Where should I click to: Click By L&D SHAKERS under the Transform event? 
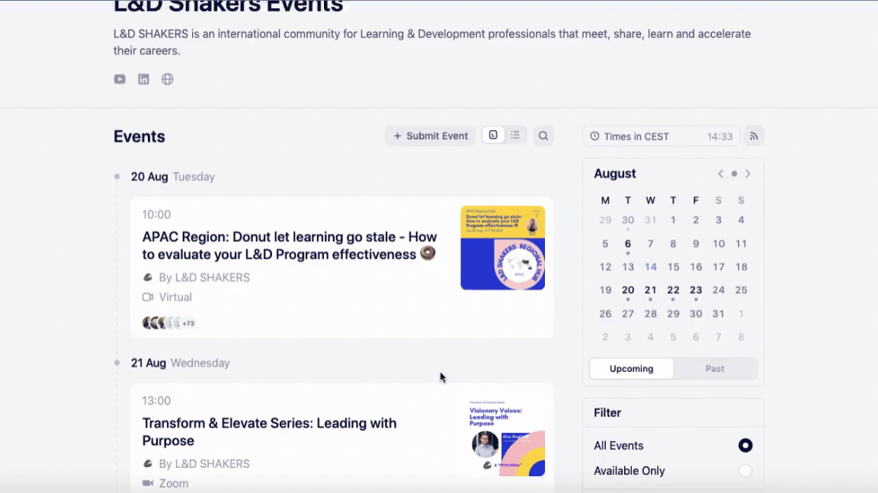(204, 464)
